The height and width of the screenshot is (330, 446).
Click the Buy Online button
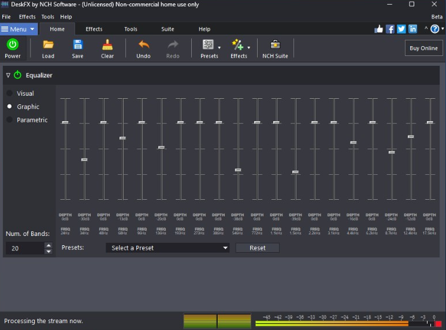pyautogui.click(x=423, y=48)
